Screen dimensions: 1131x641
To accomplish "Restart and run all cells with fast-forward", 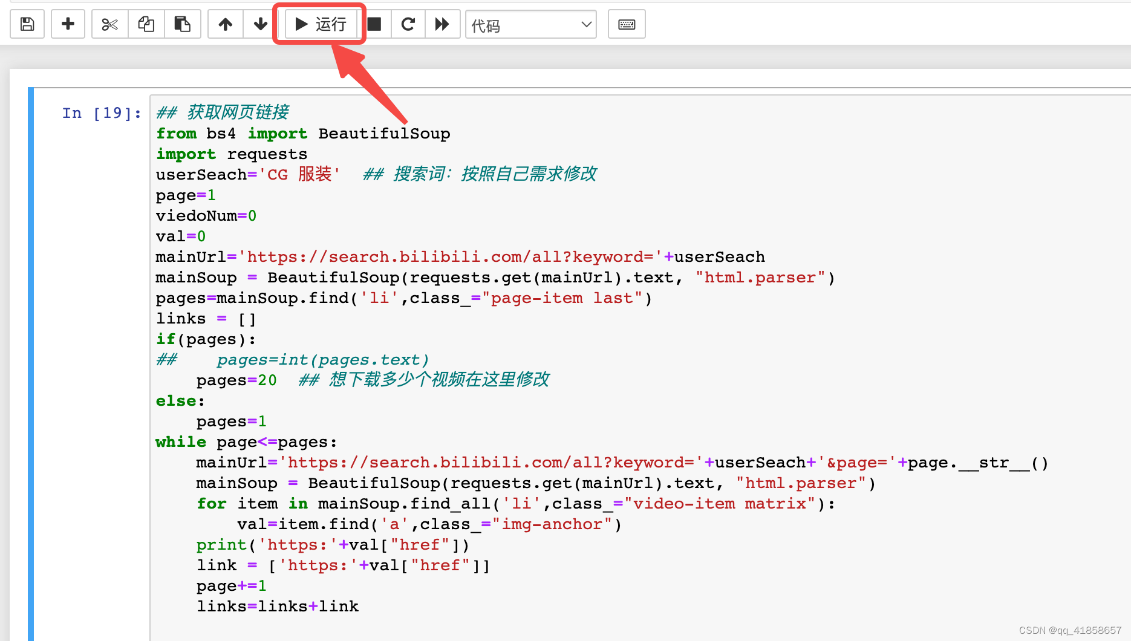I will point(442,24).
